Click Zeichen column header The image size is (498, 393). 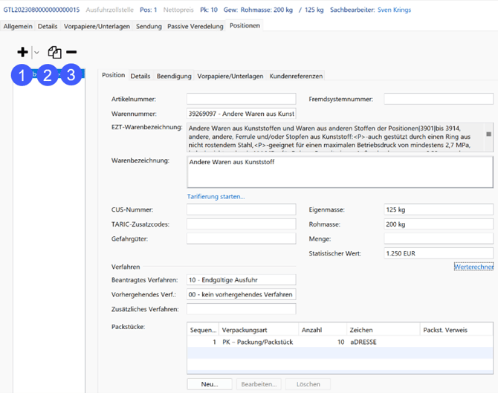tap(384, 330)
